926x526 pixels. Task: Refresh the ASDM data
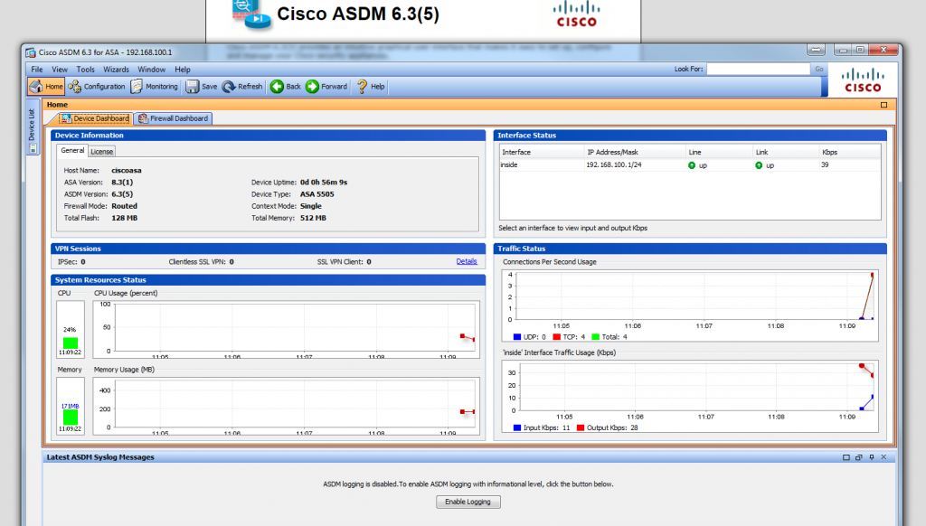click(x=242, y=86)
